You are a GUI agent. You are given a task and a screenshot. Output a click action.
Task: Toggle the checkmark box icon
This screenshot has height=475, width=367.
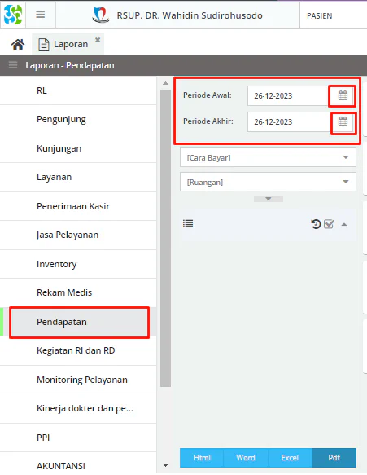click(x=329, y=224)
